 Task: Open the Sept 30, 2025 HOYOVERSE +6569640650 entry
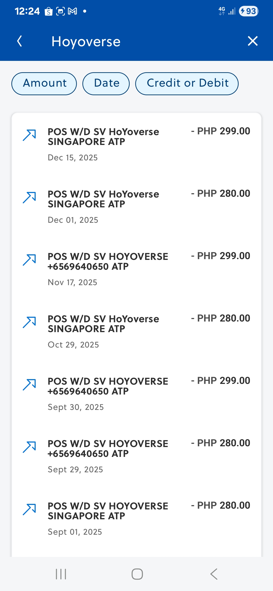(x=108, y=386)
